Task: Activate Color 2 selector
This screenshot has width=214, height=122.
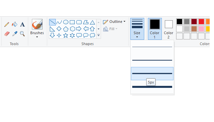Action: tap(168, 29)
